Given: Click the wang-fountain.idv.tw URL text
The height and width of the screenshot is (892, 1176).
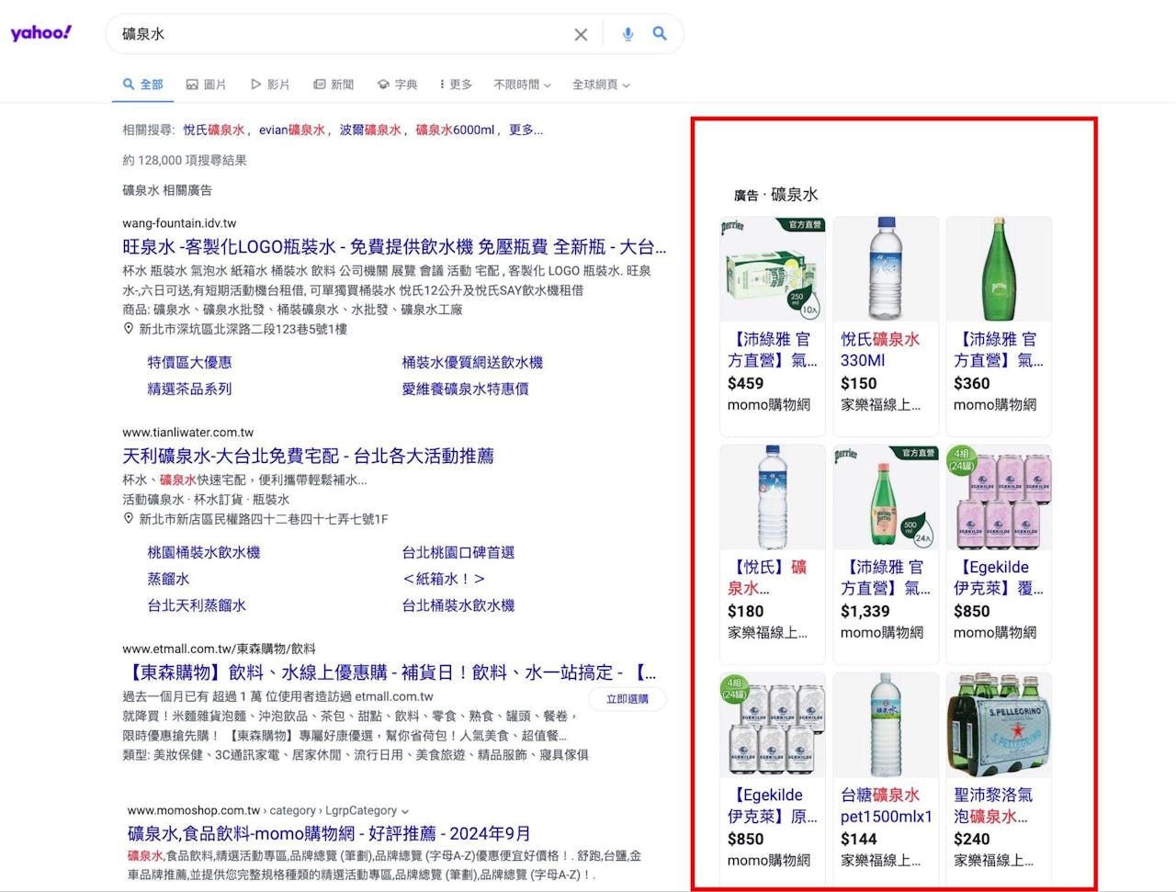Looking at the screenshot, I should (x=179, y=223).
